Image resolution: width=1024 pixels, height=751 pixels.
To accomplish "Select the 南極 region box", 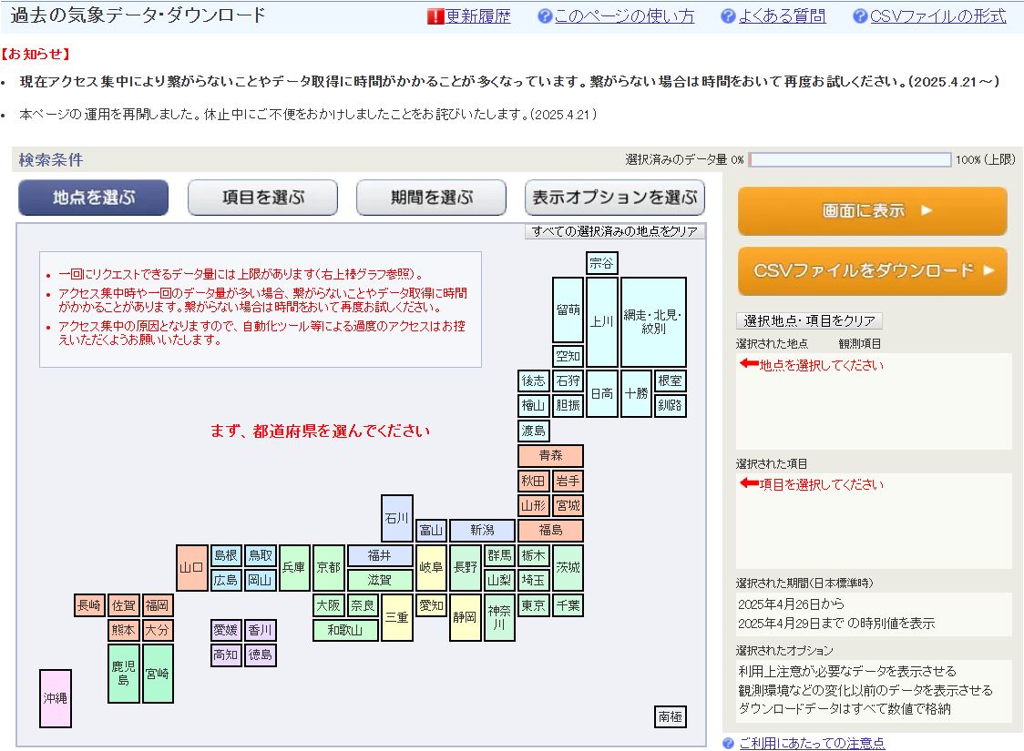I will 670,717.
